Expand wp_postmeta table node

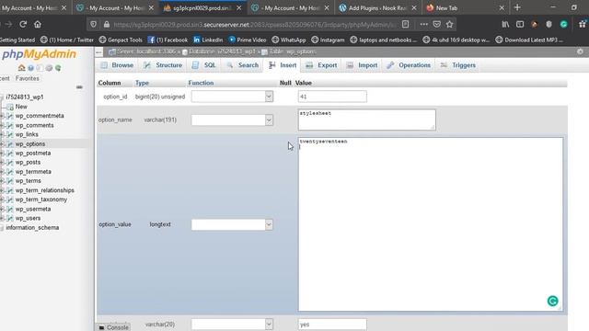click(x=2, y=154)
